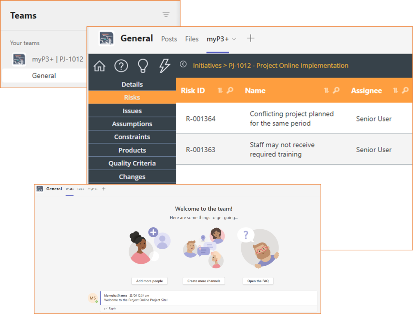The image size is (413, 314).
Task: Select Issues in the myP3+ sidebar
Action: 132,110
